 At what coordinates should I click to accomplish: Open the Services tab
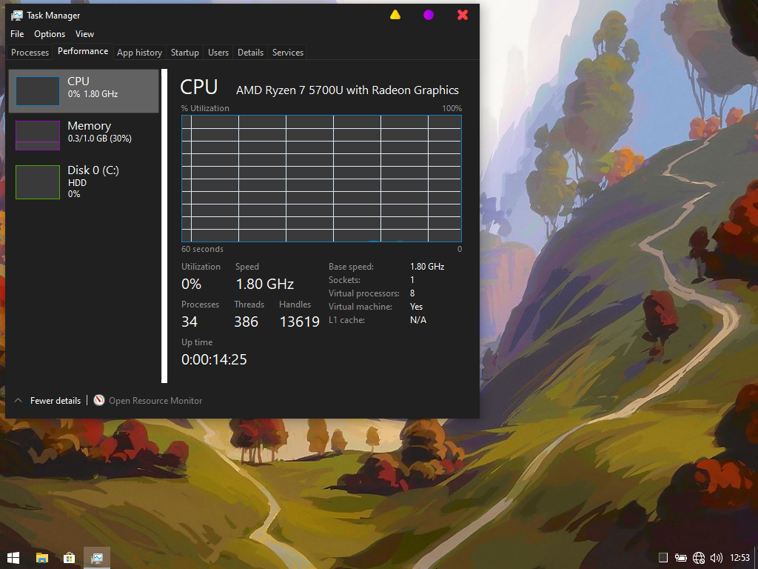coord(288,53)
